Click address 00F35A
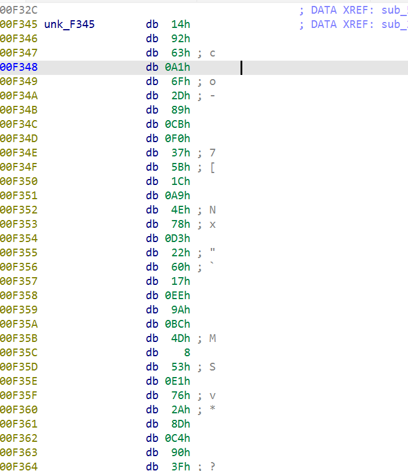 (x=18, y=324)
